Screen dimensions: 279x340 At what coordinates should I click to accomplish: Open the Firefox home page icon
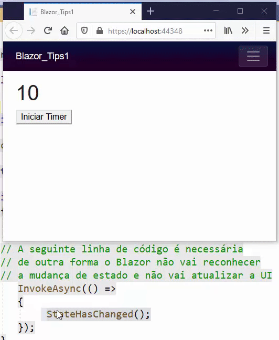coord(65,30)
